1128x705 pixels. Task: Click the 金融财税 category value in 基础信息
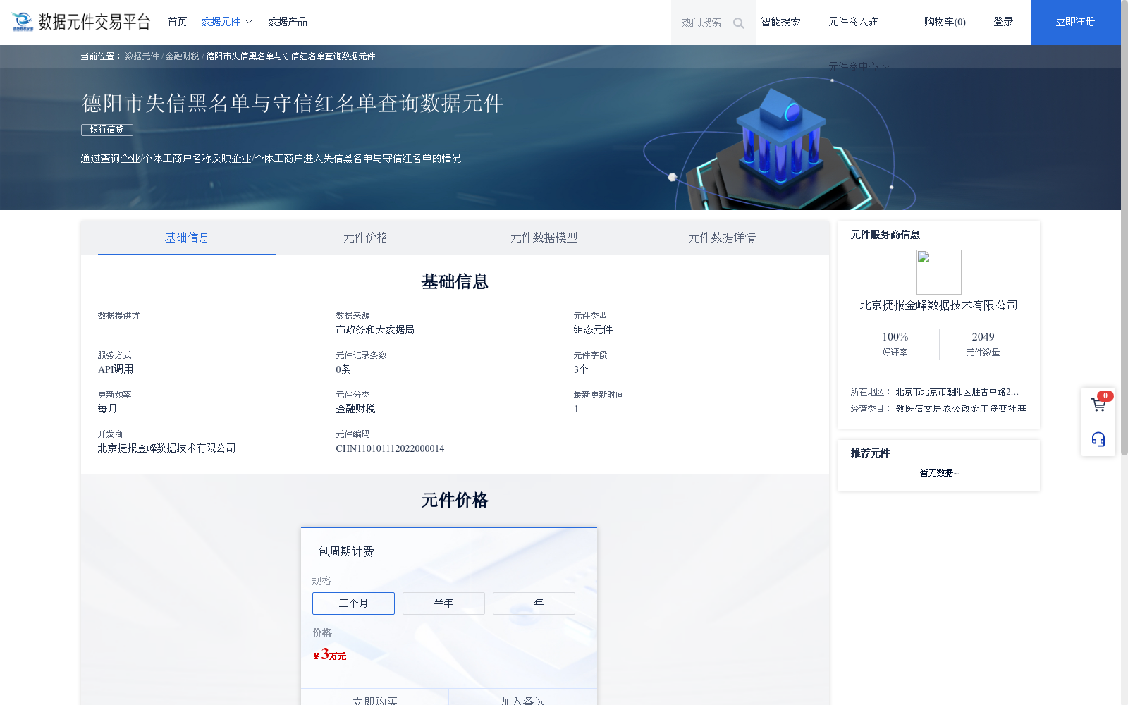(x=355, y=409)
